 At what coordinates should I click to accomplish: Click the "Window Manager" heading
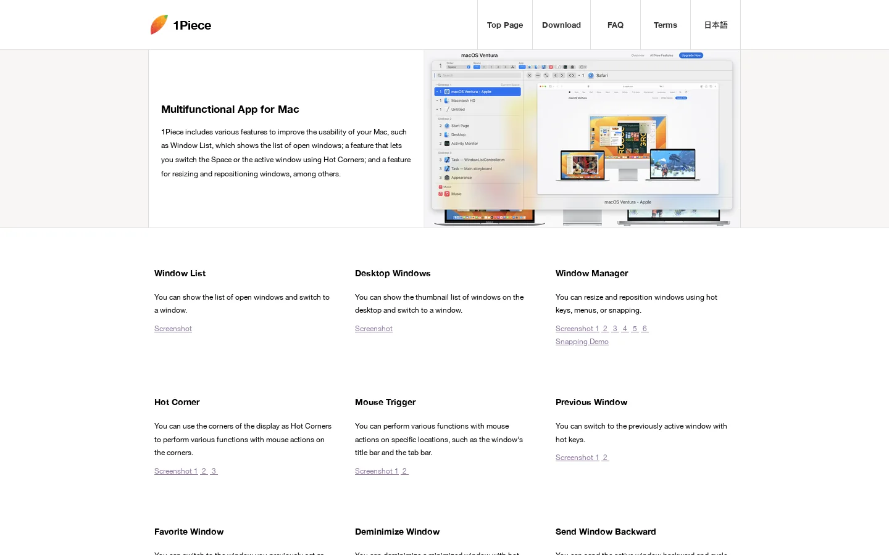[592, 273]
